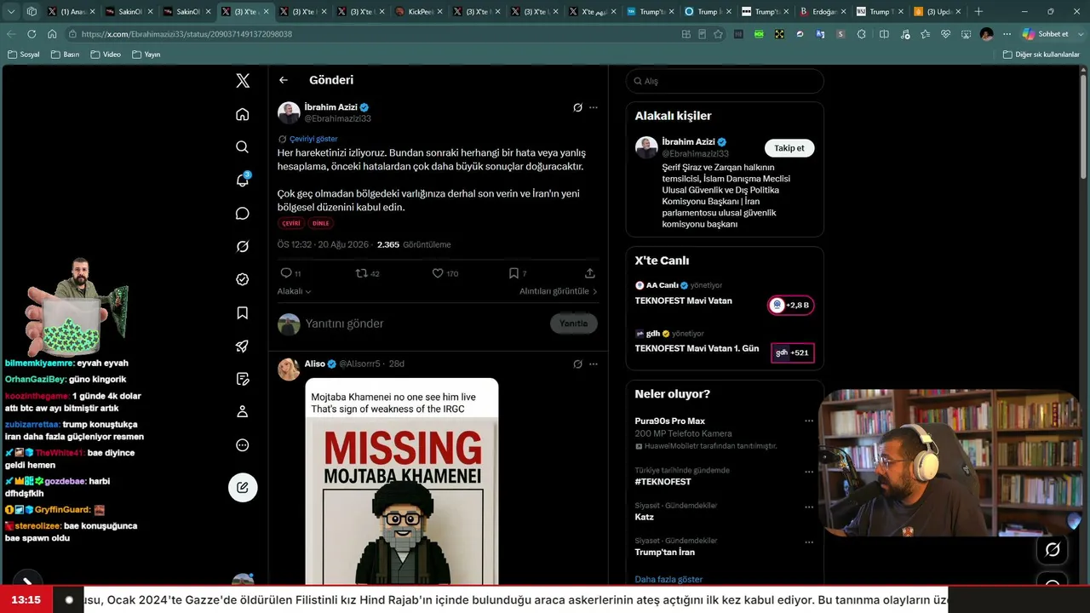Open the MISSING Mojtaba Khamenei image
The height and width of the screenshot is (613, 1090).
(402, 483)
